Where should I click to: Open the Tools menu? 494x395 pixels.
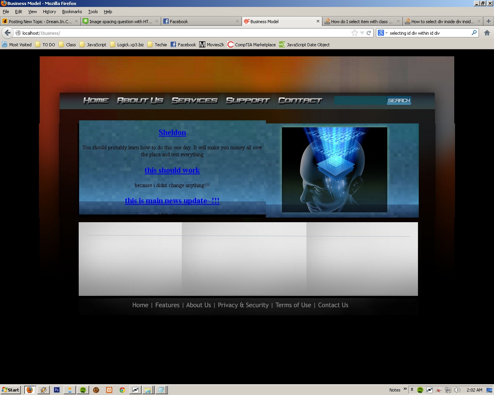[93, 12]
